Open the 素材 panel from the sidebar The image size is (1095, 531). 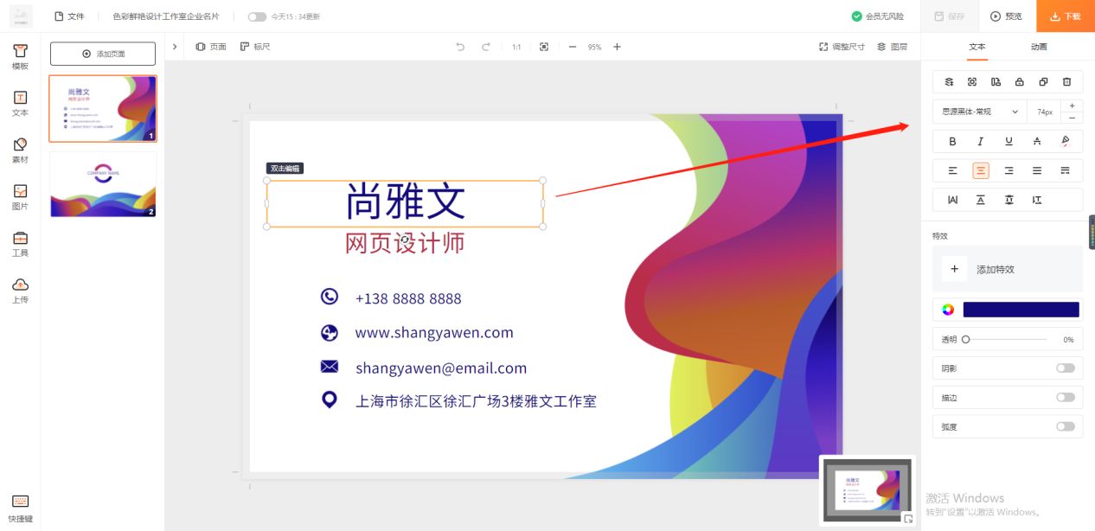pos(20,150)
